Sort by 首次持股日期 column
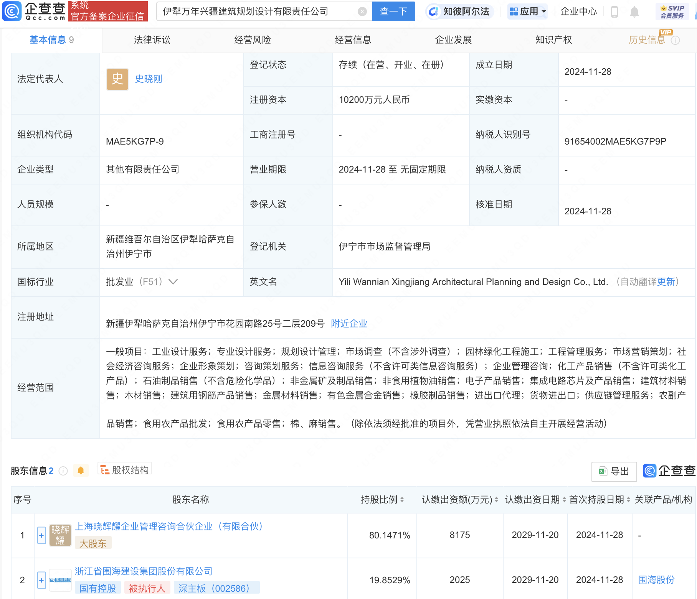Viewport: 697px width, 599px height. pos(628,500)
